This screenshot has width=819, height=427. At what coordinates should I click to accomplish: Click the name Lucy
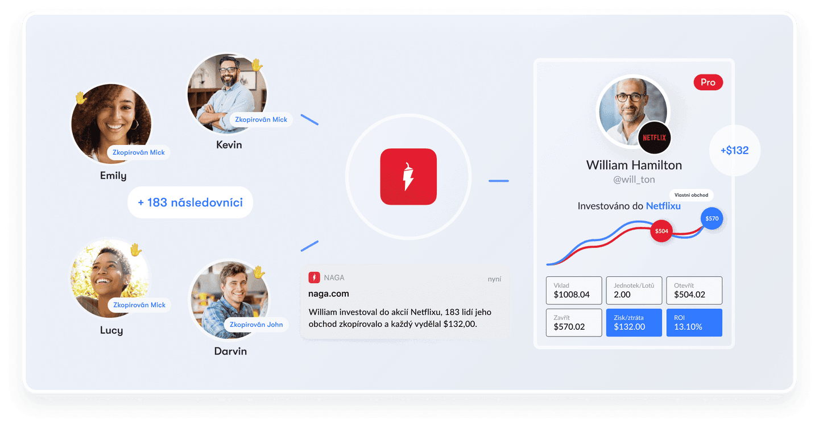pos(111,330)
